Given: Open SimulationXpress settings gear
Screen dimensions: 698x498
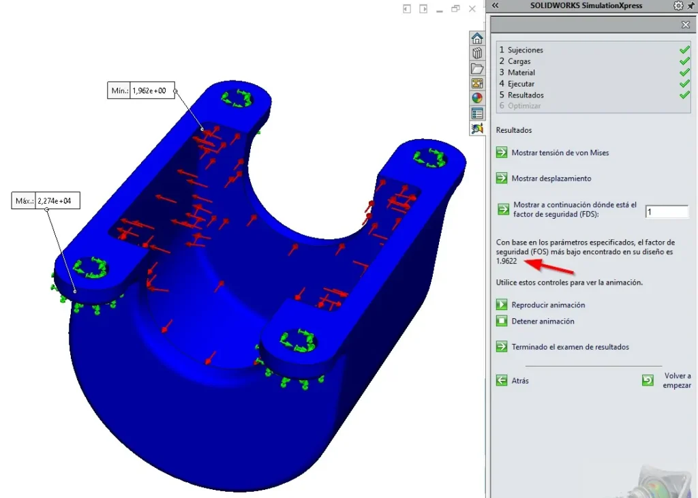Looking at the screenshot, I should tap(678, 5).
